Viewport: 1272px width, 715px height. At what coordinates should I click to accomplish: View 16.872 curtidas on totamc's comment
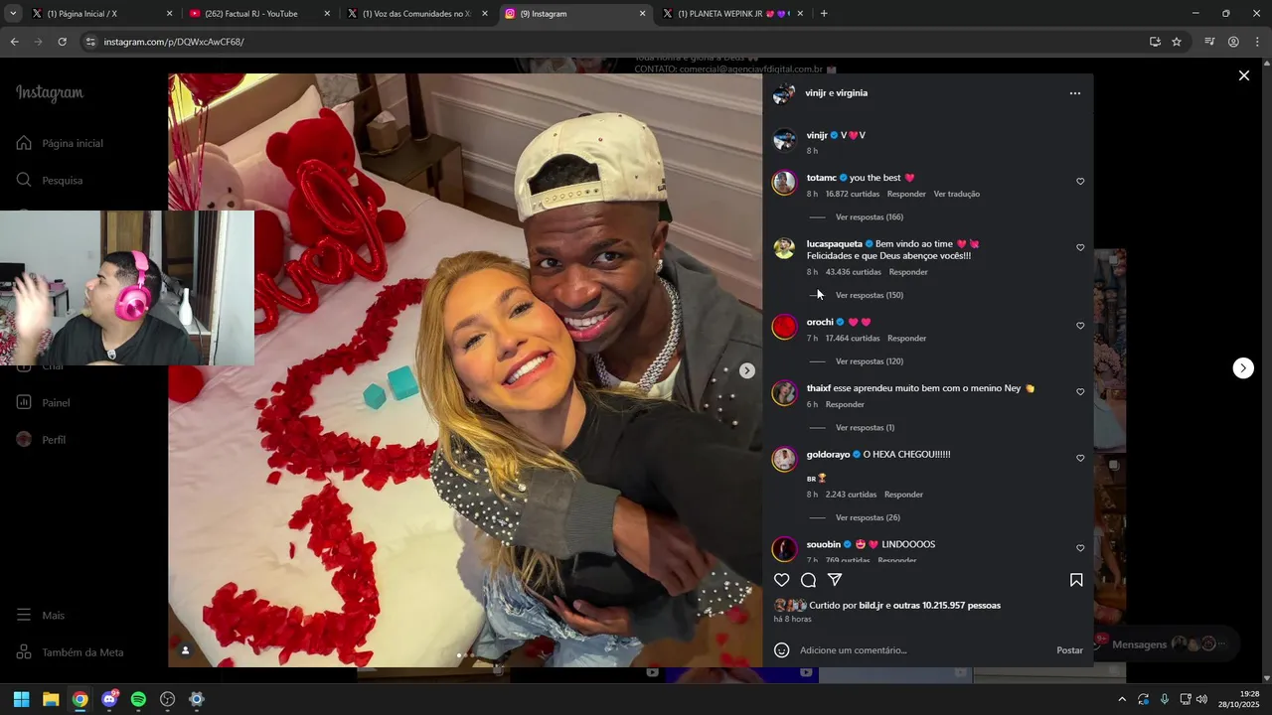pyautogui.click(x=852, y=194)
